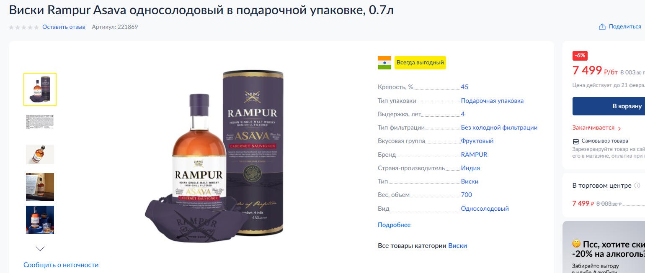This screenshot has width=645, height=273.
Task: Select the first bottle-with-box thumbnail
Action: click(x=40, y=89)
